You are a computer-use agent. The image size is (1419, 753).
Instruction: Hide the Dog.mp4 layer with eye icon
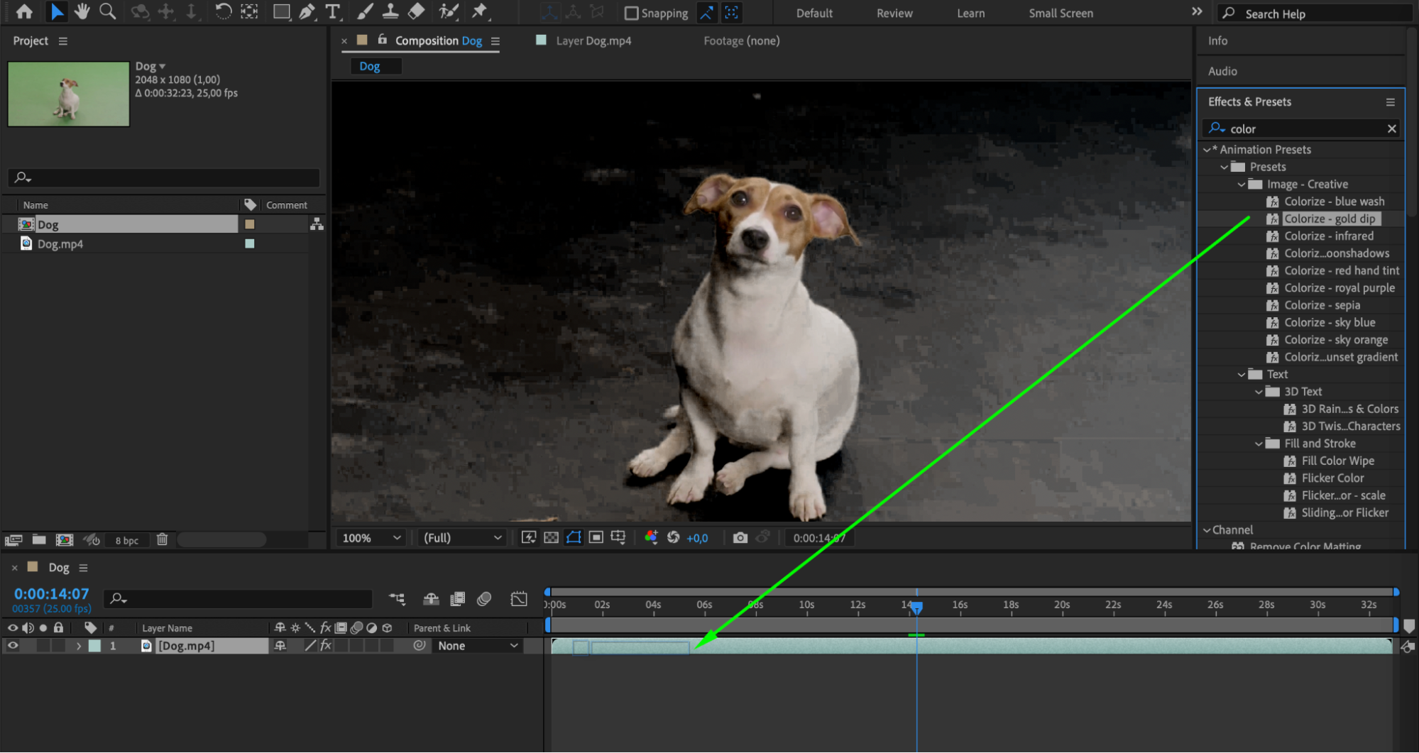pyautogui.click(x=13, y=646)
